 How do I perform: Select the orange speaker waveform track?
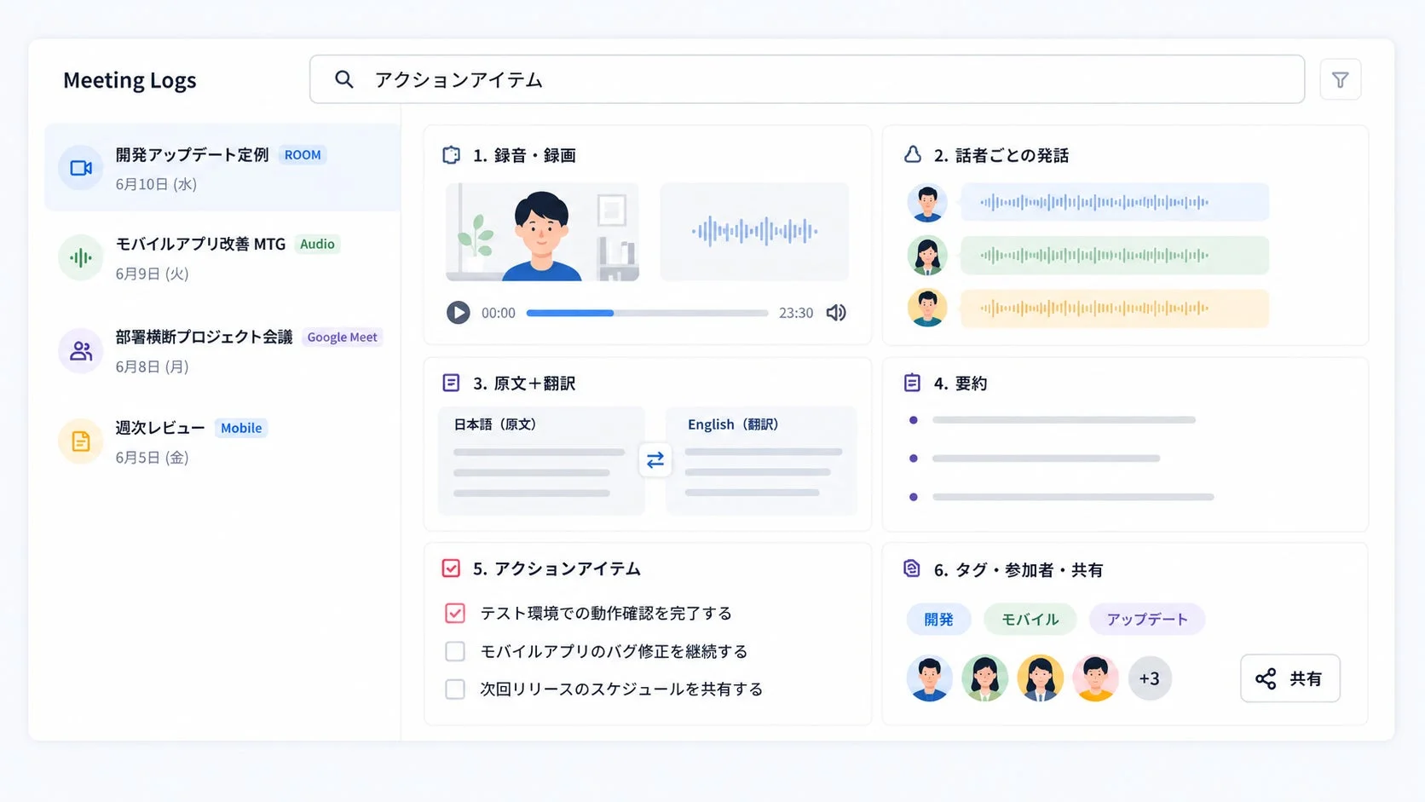(x=1115, y=309)
